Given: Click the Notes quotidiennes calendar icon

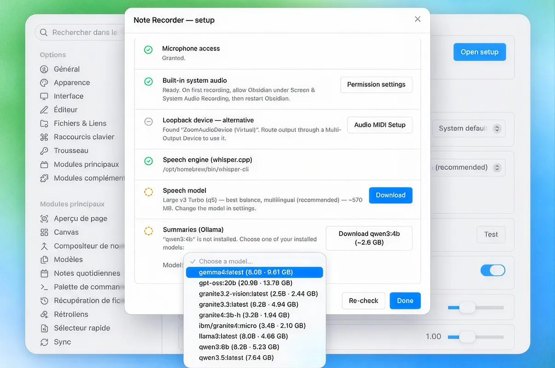Looking at the screenshot, I should 44,273.
